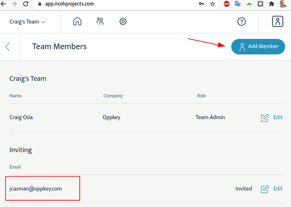Click the help question mark icon
This screenshot has height=207, width=291.
point(242,22)
